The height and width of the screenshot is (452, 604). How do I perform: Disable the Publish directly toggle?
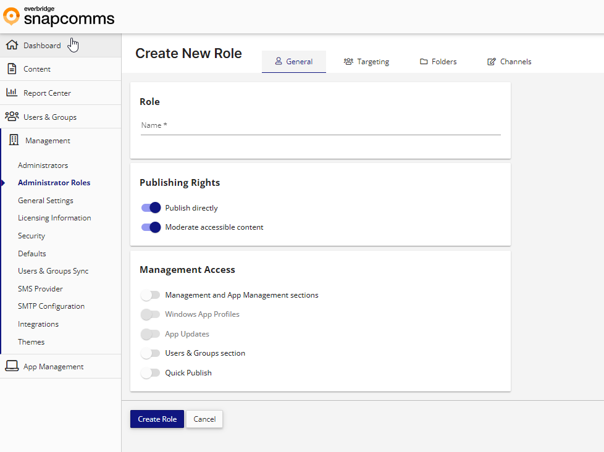pos(151,208)
